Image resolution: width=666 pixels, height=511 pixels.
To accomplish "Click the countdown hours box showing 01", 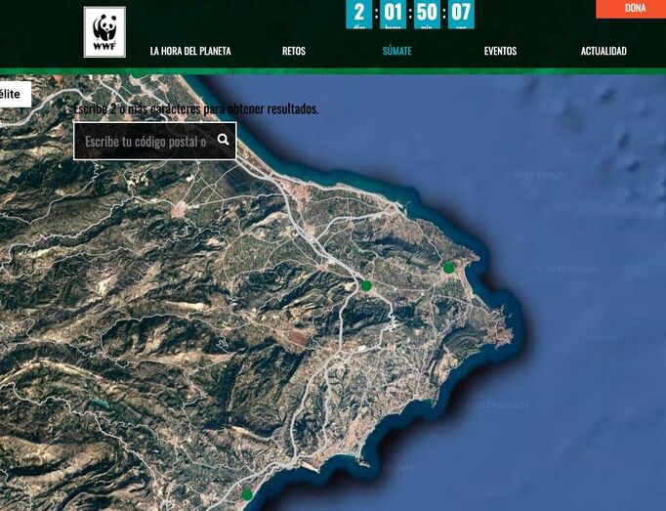I will pyautogui.click(x=393, y=14).
